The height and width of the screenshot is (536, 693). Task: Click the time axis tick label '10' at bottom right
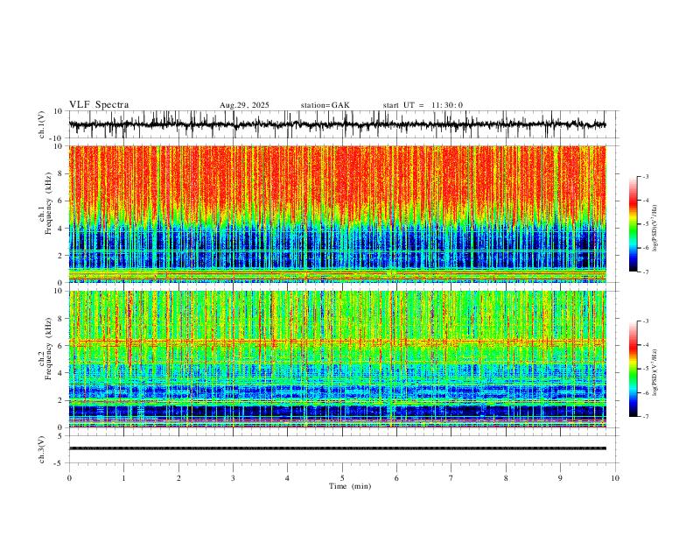pyautogui.click(x=615, y=478)
